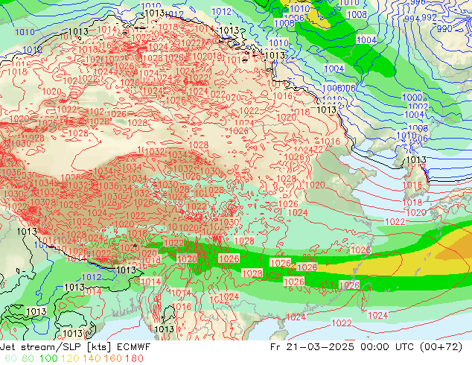Click the blue '992' isobar label
Image resolution: width=472 pixels, height=365 pixels.
pyautogui.click(x=429, y=18)
